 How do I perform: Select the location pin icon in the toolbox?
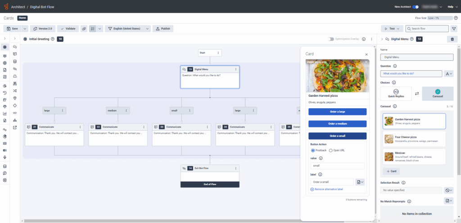[x=15, y=98]
